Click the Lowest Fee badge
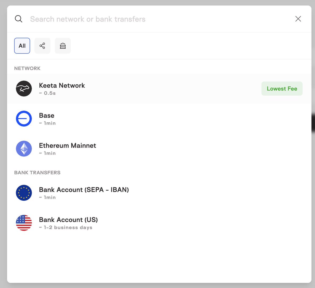315x288 pixels. pyautogui.click(x=282, y=89)
